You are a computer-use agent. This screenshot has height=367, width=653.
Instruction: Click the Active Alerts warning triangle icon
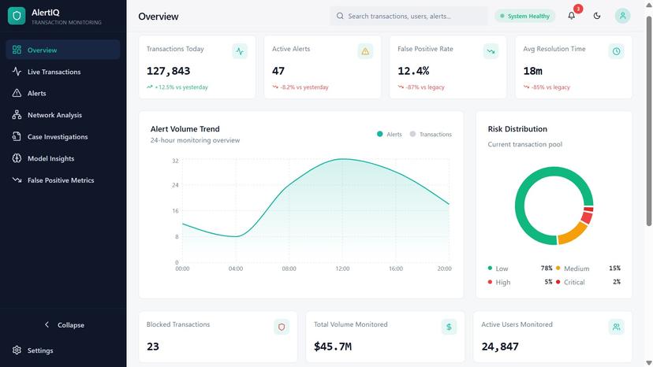click(365, 51)
